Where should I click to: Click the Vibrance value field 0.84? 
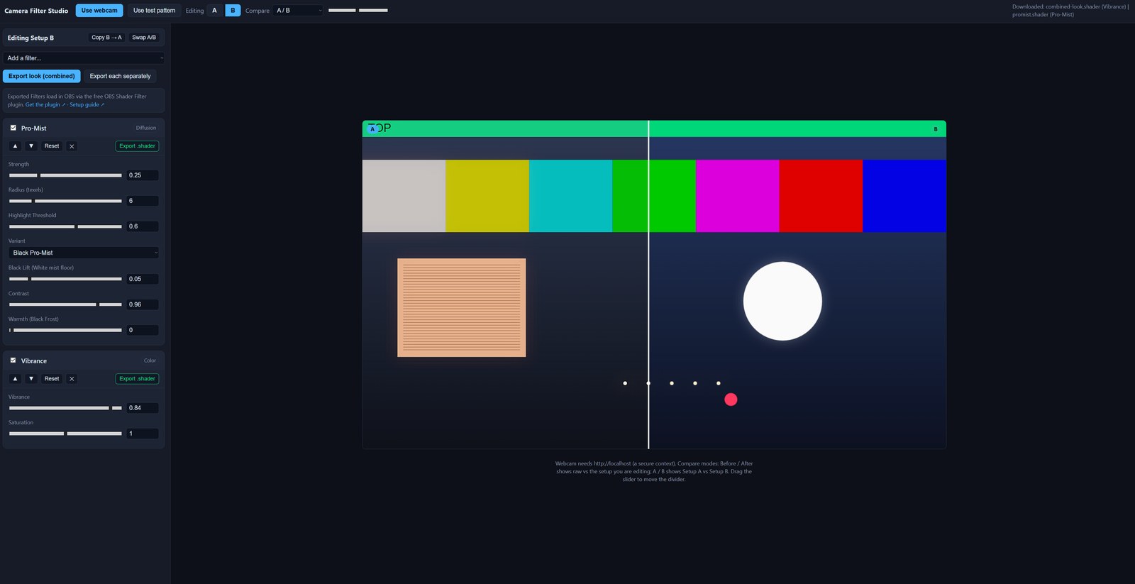(143, 408)
